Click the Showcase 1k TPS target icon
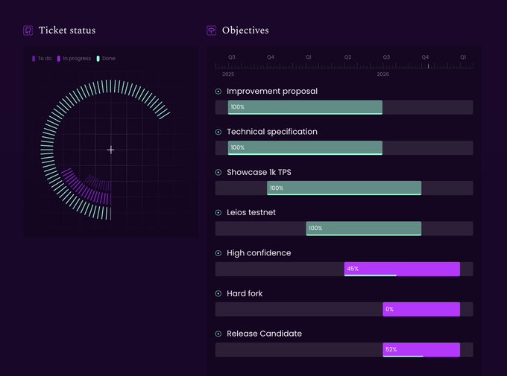The width and height of the screenshot is (507, 376). tap(218, 172)
